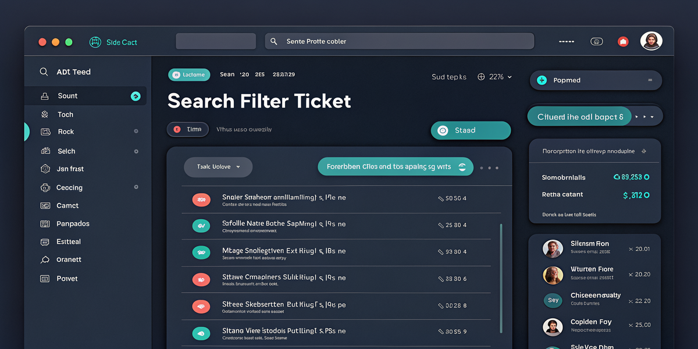Click the ticket list vertical scrollbar
698x349 pixels.
501,278
